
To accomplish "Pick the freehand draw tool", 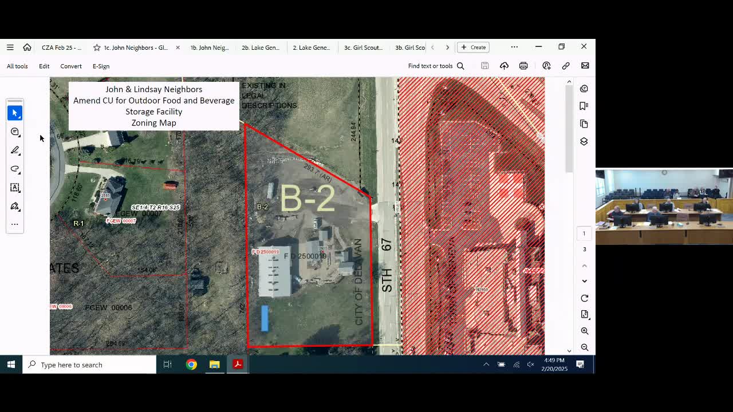I will [15, 169].
